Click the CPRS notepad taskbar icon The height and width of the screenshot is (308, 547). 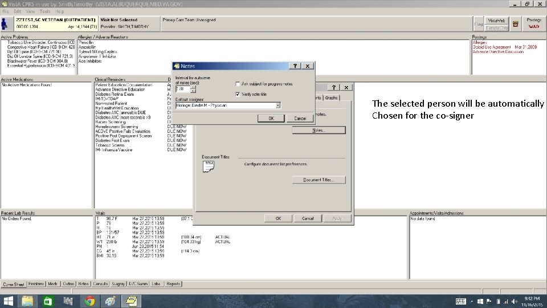(132, 301)
